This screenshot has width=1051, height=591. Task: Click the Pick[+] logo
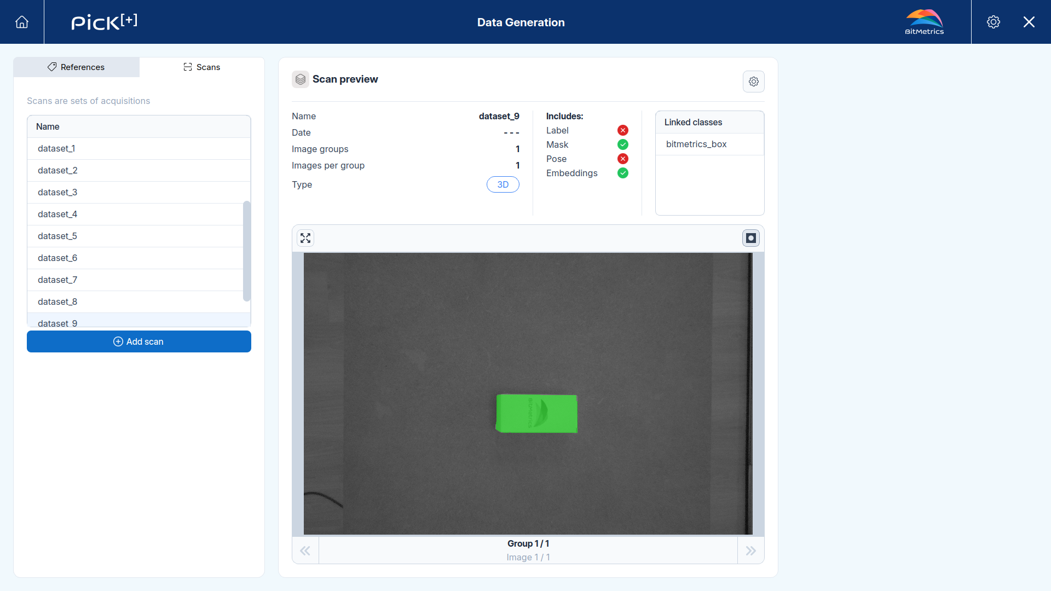click(105, 22)
